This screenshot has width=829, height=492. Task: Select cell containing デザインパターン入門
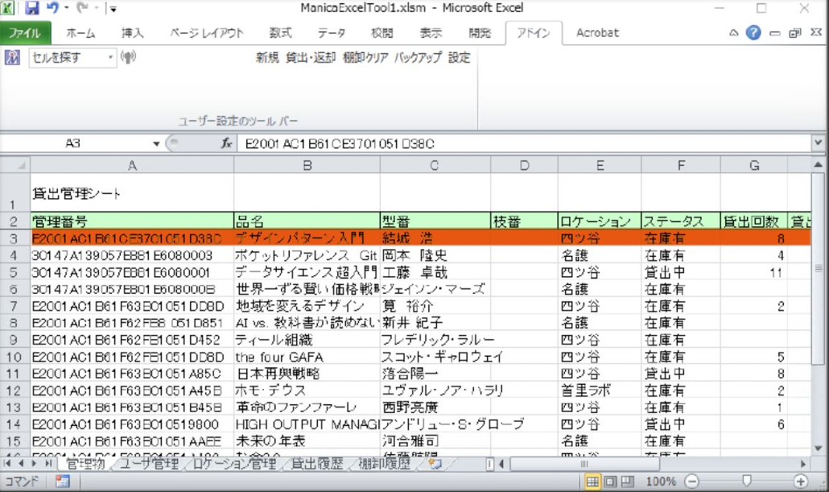coord(306,238)
